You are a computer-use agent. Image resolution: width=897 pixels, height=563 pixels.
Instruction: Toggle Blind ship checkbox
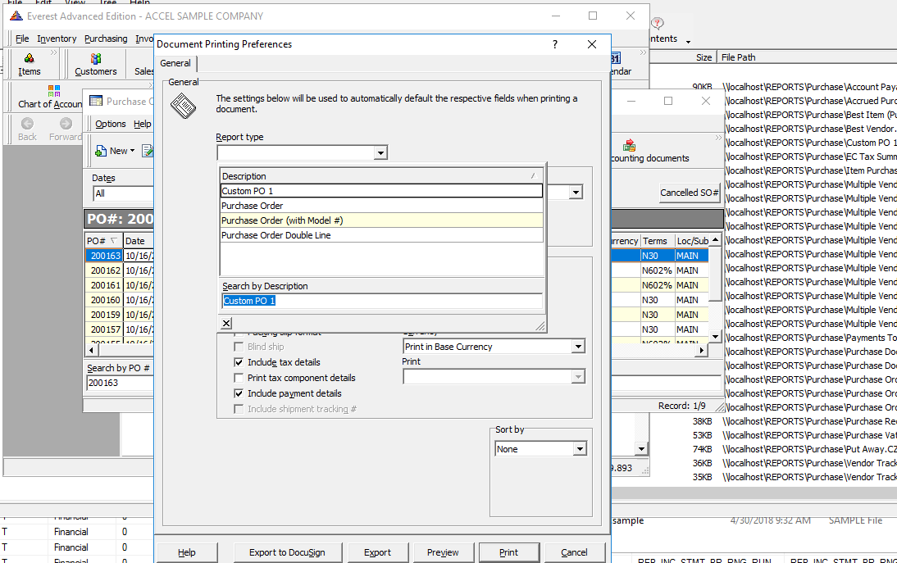pos(239,347)
